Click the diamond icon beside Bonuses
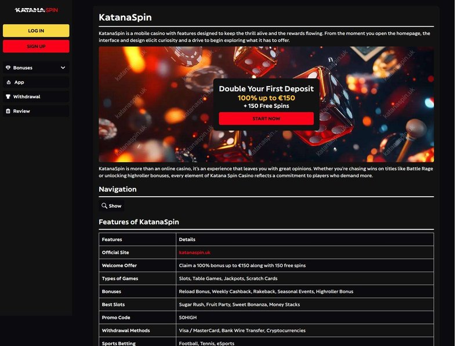 tap(8, 67)
